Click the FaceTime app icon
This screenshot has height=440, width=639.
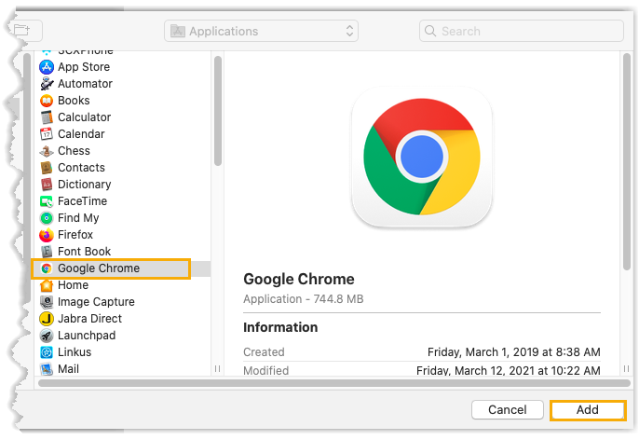(x=47, y=201)
